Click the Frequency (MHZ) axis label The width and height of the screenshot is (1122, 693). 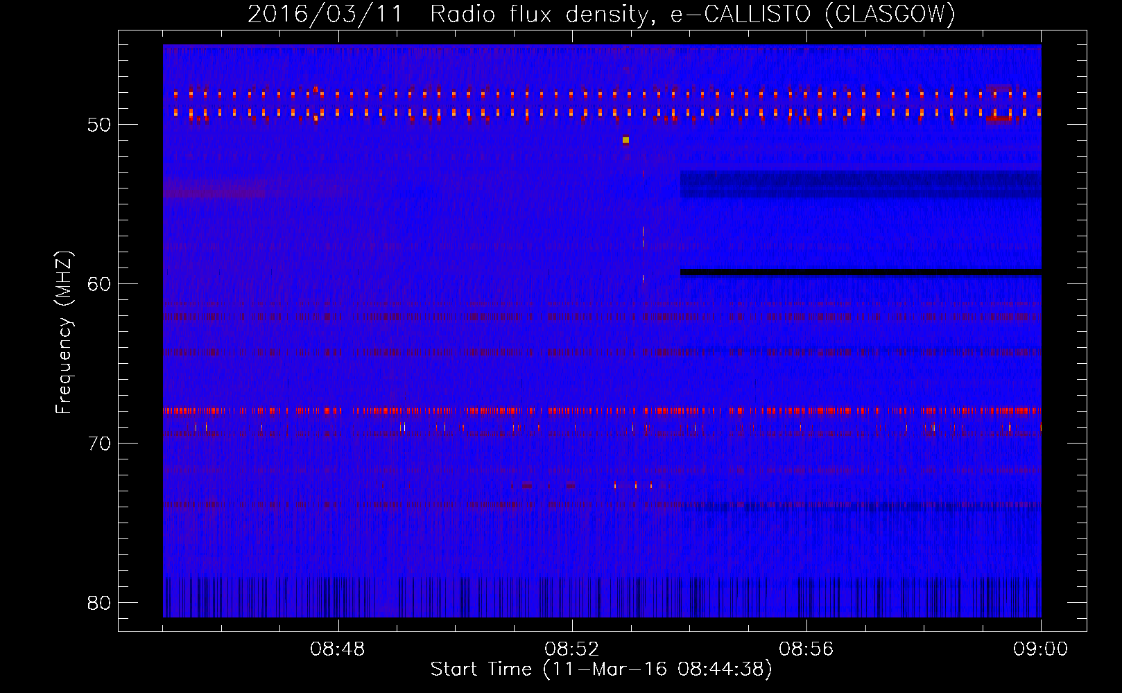[64, 333]
